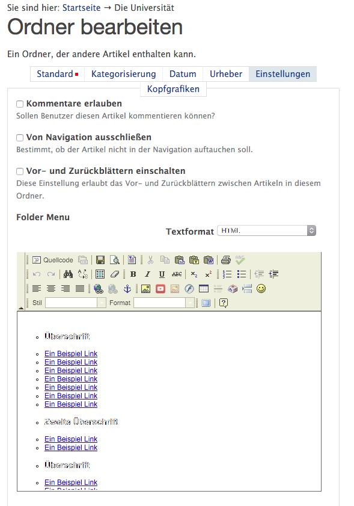Insert a link with the globe-chain icon
Image resolution: width=354 pixels, height=506 pixels.
(x=99, y=288)
